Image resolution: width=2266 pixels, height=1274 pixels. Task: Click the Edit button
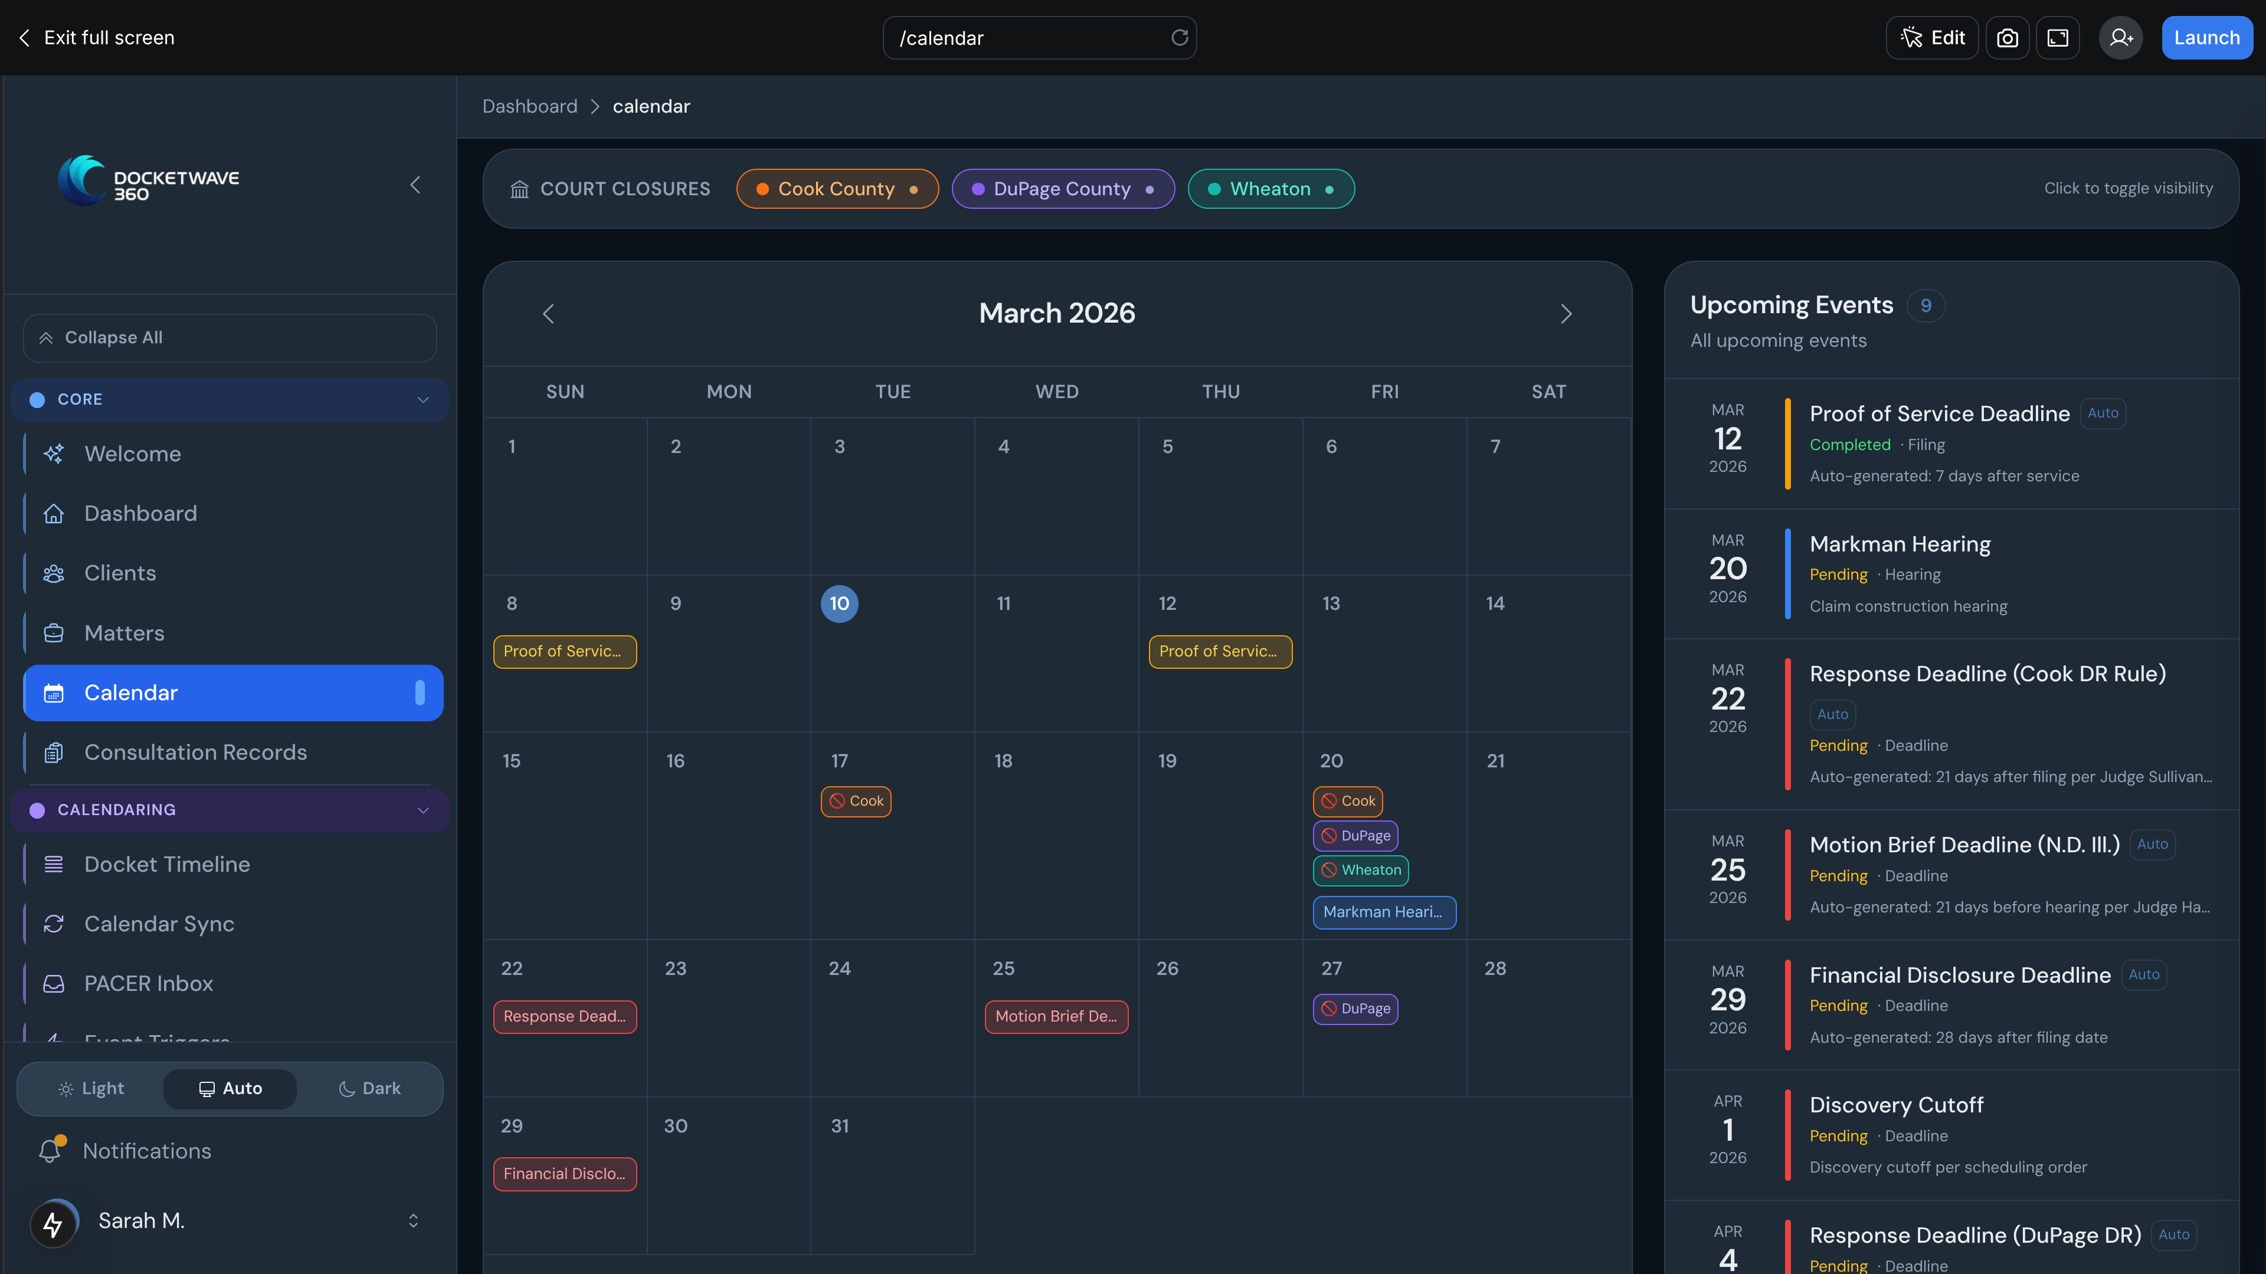(x=1932, y=38)
